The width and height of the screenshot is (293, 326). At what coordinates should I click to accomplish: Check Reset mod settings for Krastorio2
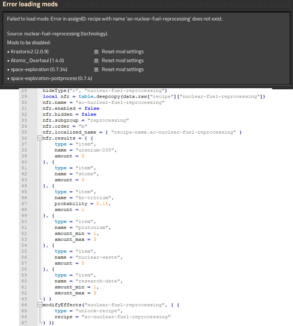coord(96,51)
